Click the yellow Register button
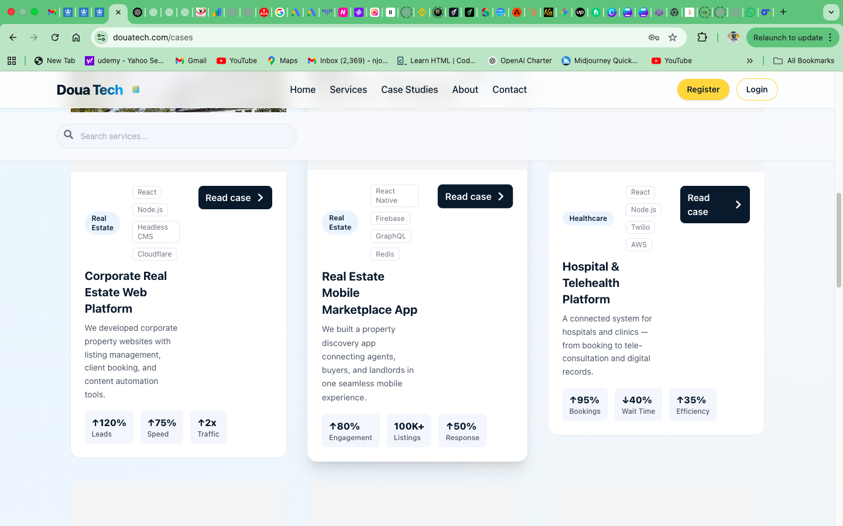The height and width of the screenshot is (526, 843). click(702, 89)
